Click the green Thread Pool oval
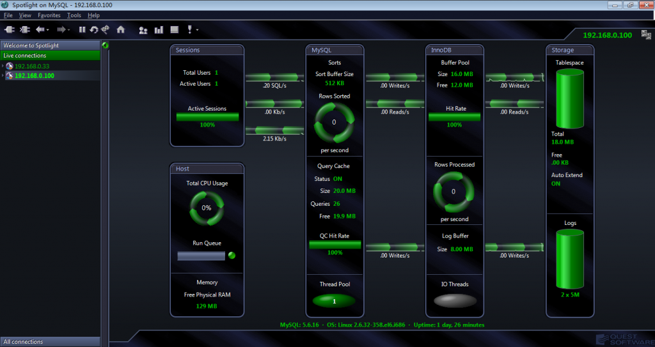655x347 pixels. 334,300
